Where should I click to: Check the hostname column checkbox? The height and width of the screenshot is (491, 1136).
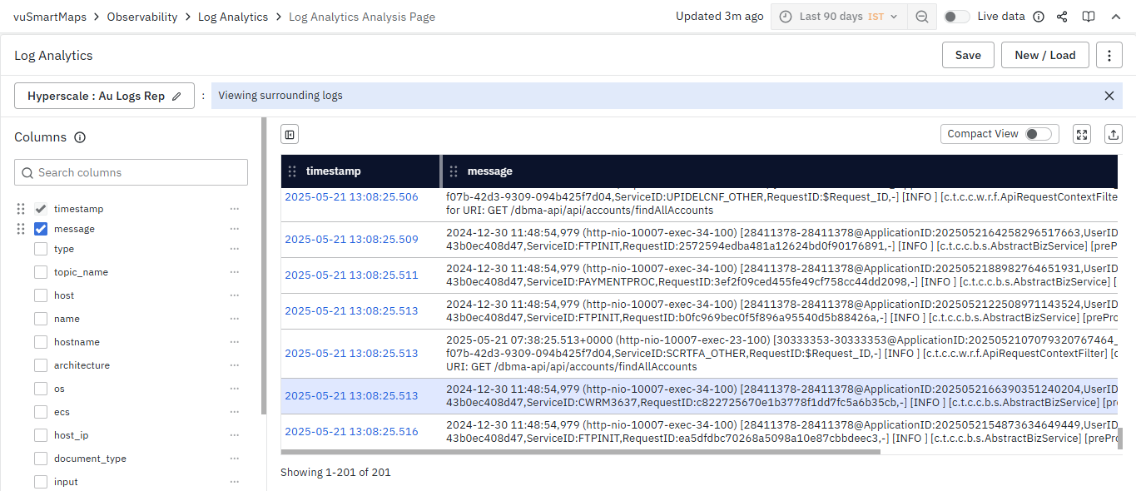[x=41, y=342]
